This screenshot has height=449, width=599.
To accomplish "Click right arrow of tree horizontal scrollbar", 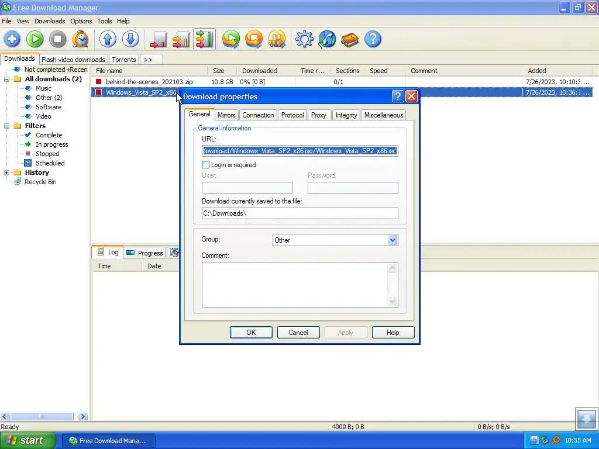I will (x=82, y=416).
